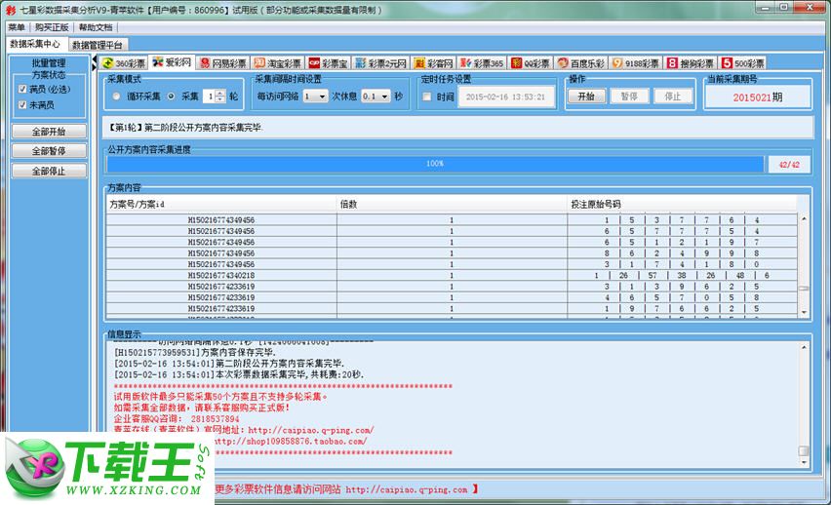The image size is (831, 505).
Task: Enable the 时间 scheduled task checkbox
Action: (427, 97)
